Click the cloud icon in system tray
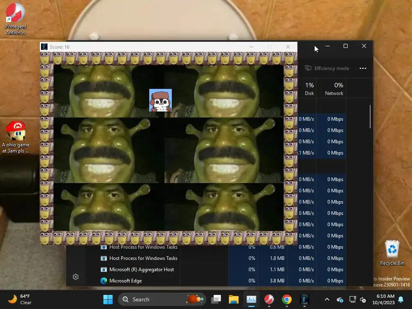This screenshot has width=412, height=309. point(340,300)
